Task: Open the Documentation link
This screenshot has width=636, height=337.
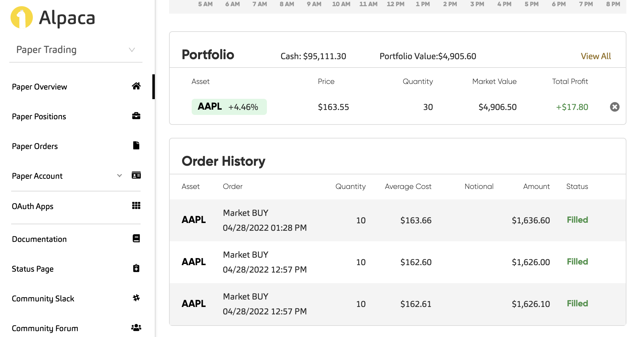Action: click(39, 239)
